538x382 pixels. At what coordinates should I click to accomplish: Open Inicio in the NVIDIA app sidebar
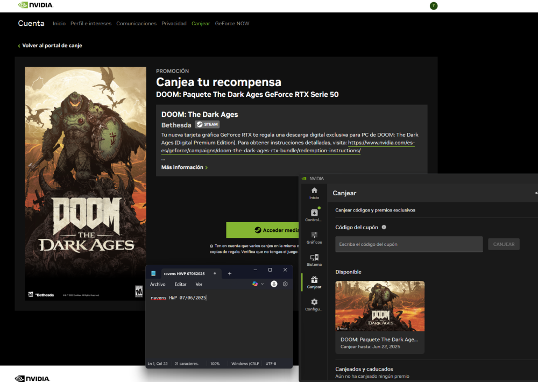pyautogui.click(x=314, y=193)
